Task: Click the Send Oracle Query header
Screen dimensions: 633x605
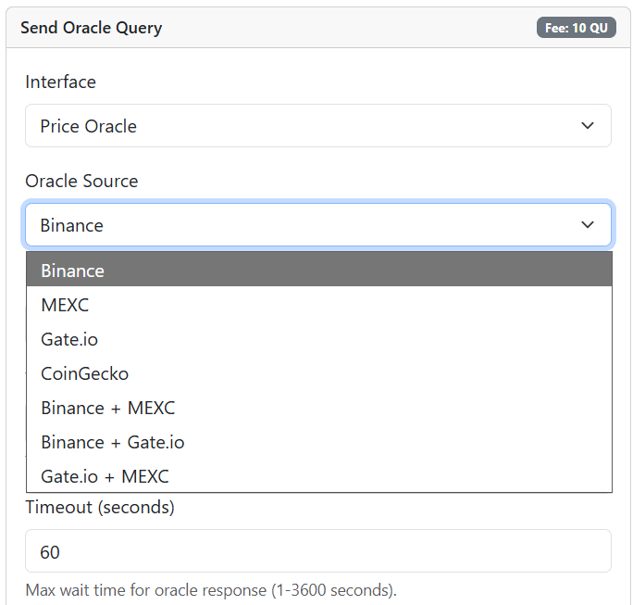Action: point(91,28)
